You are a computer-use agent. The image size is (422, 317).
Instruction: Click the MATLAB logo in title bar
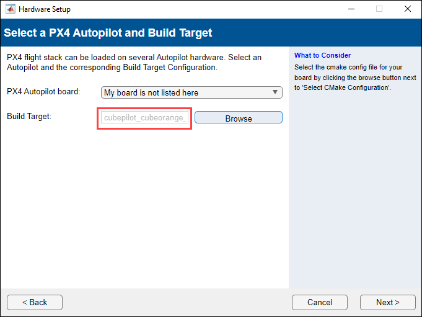[9, 9]
